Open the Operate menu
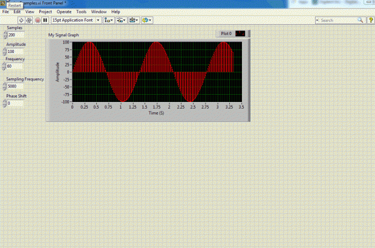Screen dimensions: 375x248 point(64,11)
